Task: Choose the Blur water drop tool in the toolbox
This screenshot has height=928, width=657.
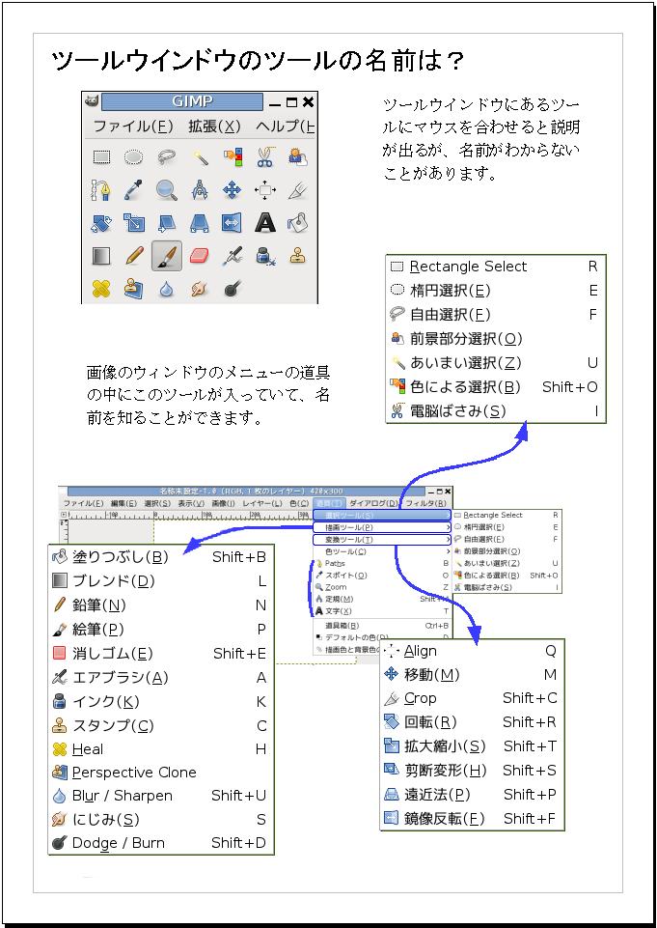Action: point(167,289)
